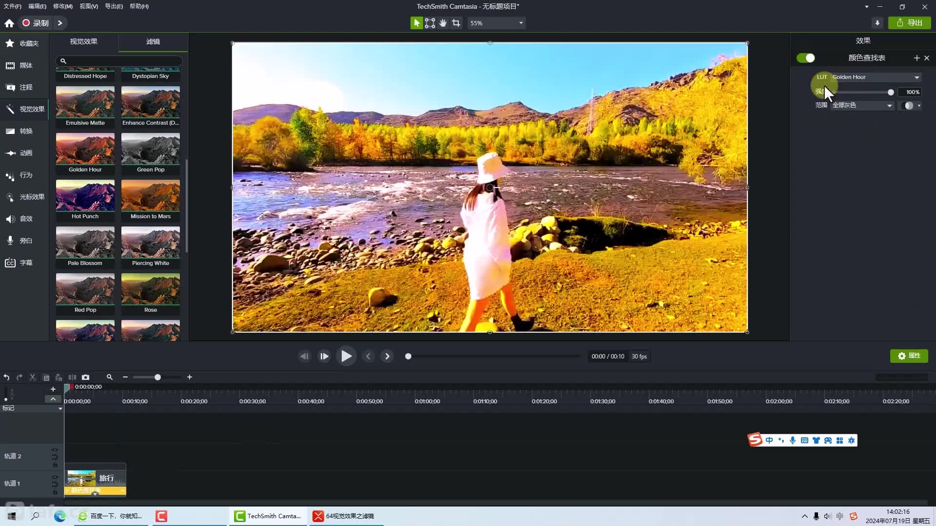Switch to the 视觉效果 tab
The image size is (936, 526).
[x=84, y=41]
